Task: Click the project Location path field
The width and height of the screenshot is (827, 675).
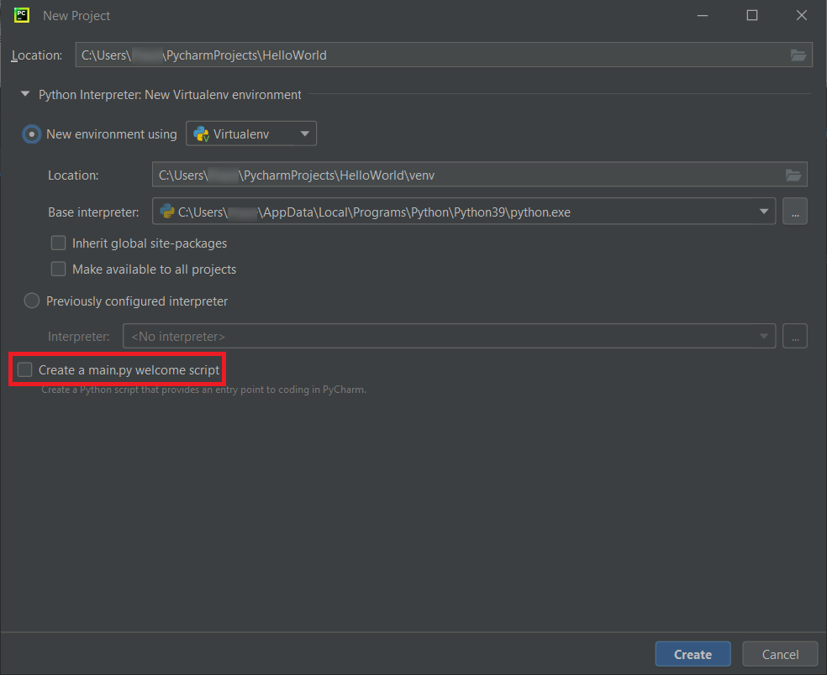Action: (x=444, y=55)
